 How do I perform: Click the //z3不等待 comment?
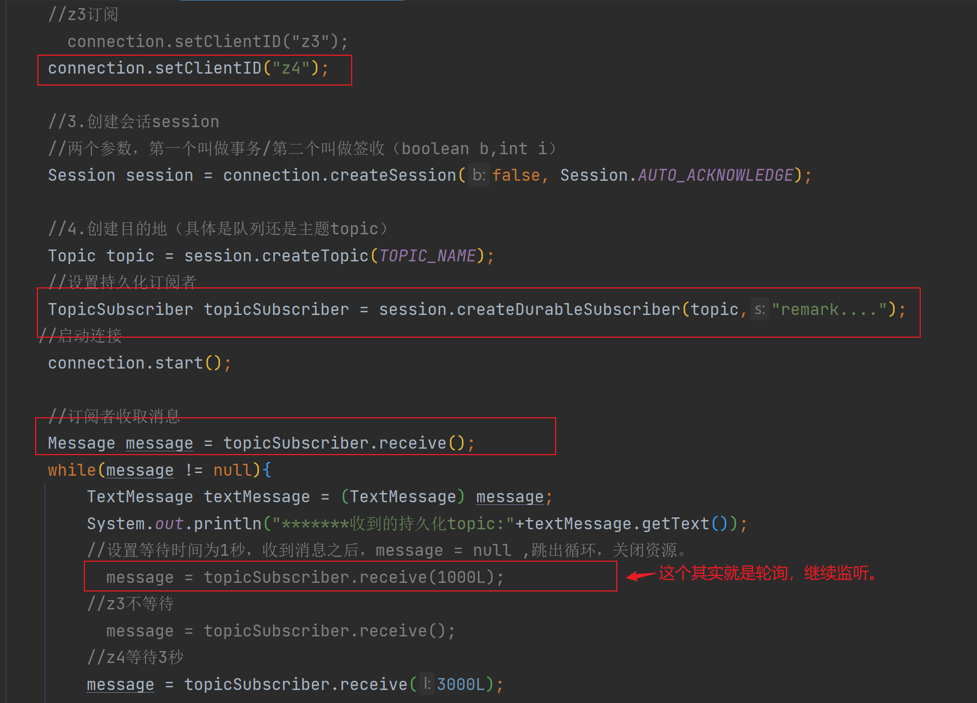130,605
